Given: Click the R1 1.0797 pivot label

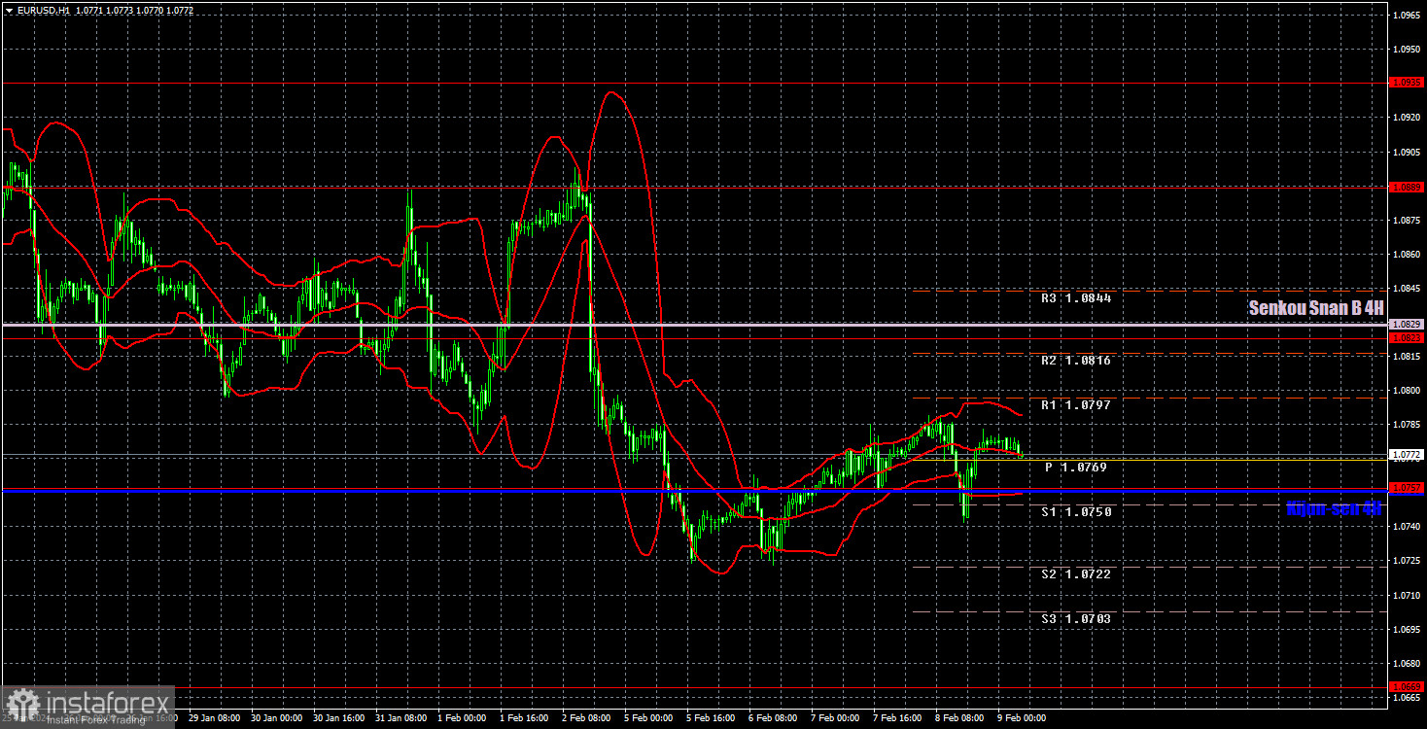Looking at the screenshot, I should 1076,405.
